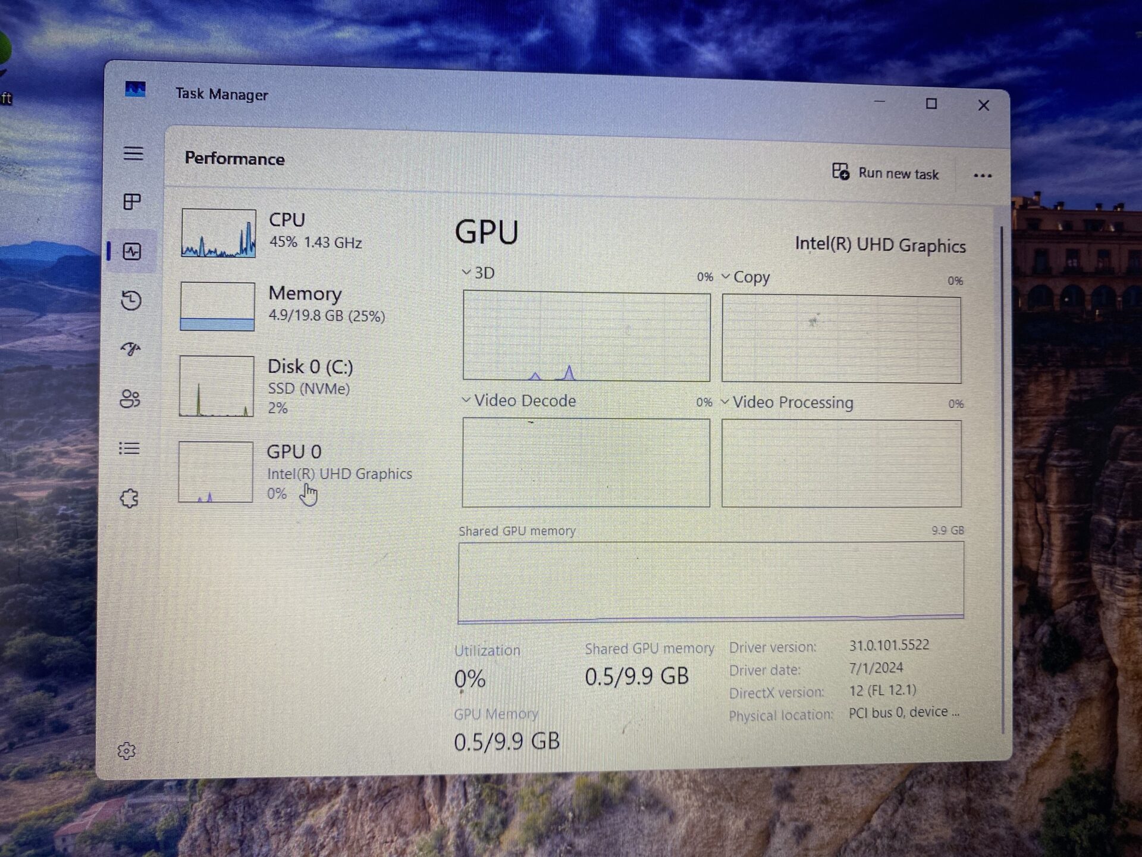Select the Performance page icon
This screenshot has height=857, width=1142.
pyautogui.click(x=132, y=251)
